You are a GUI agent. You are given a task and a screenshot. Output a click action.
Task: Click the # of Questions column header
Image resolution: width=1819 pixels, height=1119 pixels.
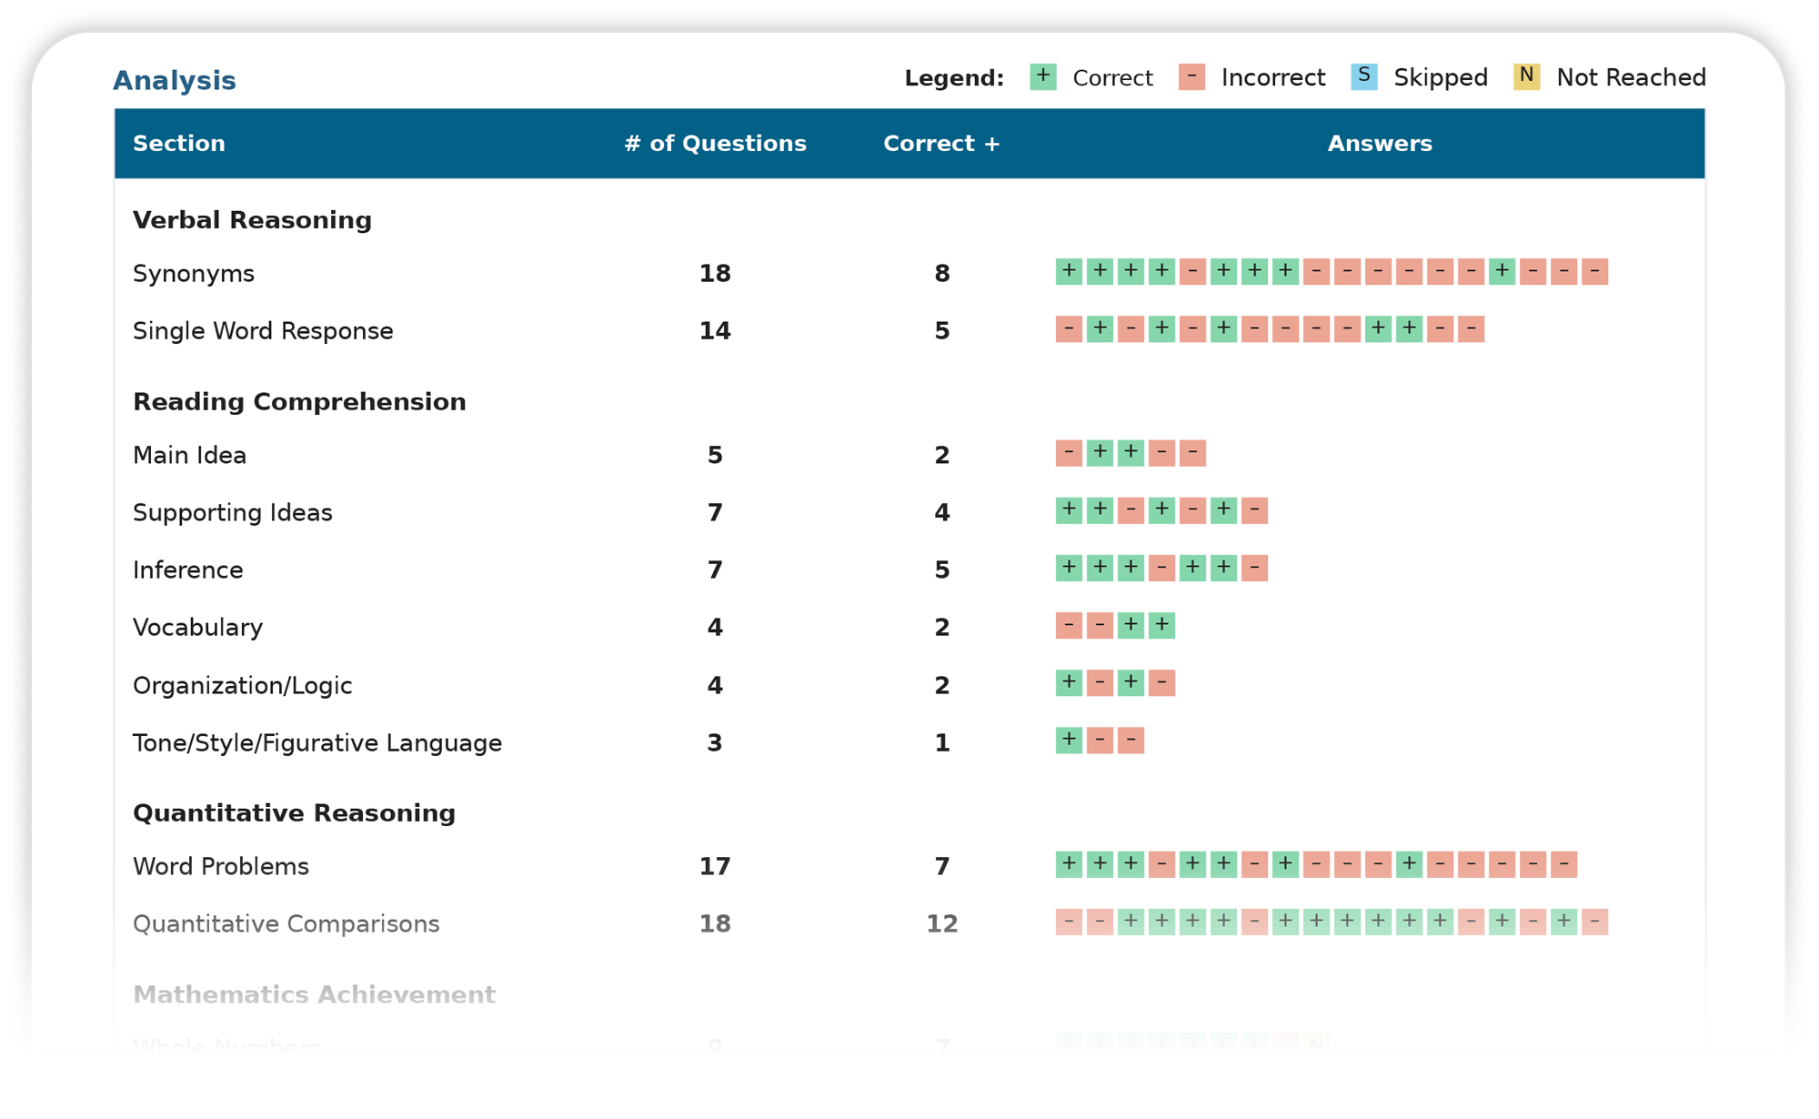[x=715, y=144]
